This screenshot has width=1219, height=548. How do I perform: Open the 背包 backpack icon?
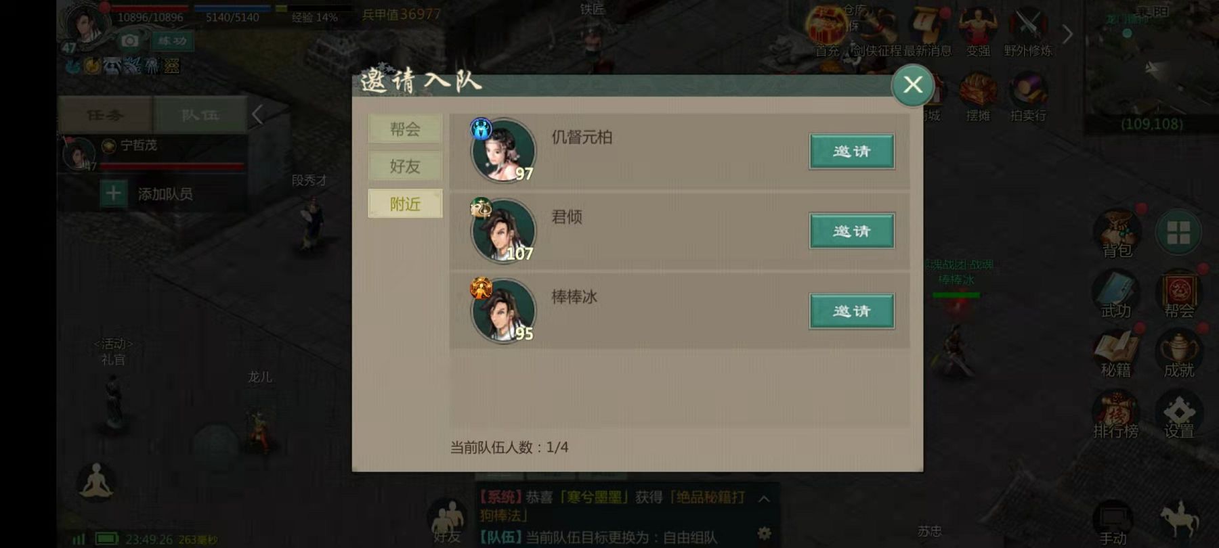coord(1117,233)
